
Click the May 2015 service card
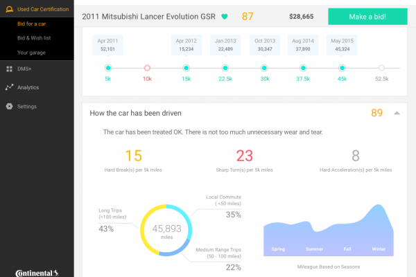click(x=342, y=45)
